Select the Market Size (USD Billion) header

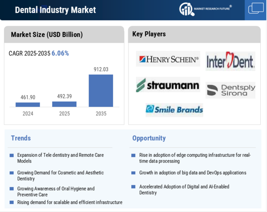click(x=47, y=34)
